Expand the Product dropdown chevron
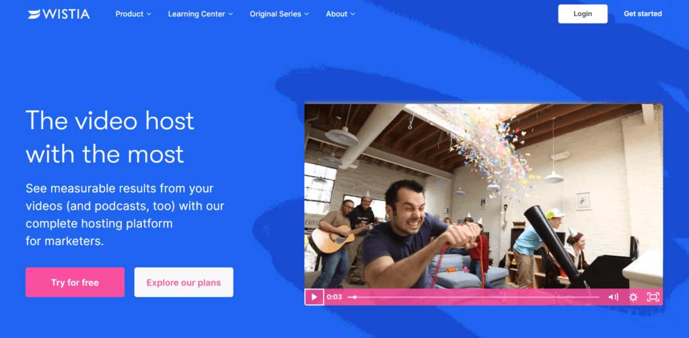 (149, 14)
